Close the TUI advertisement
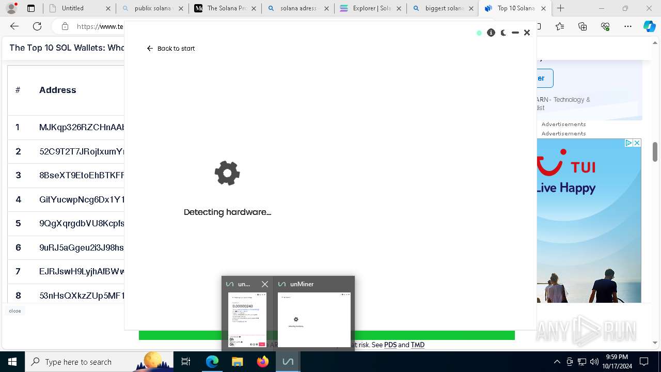The image size is (661, 372). 637,143
